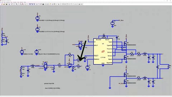Click the Find binoculars icon
The height and width of the screenshot is (97, 172).
(x=43, y=4)
